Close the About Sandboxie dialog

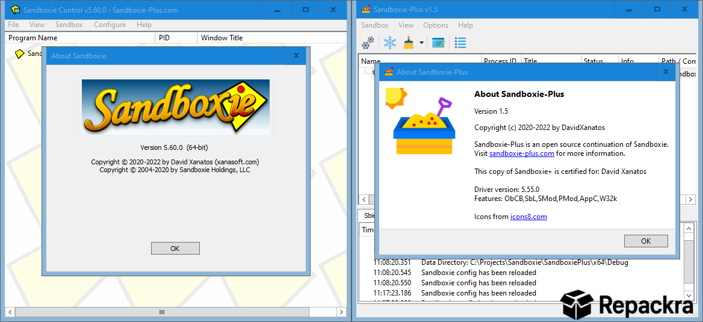point(296,55)
